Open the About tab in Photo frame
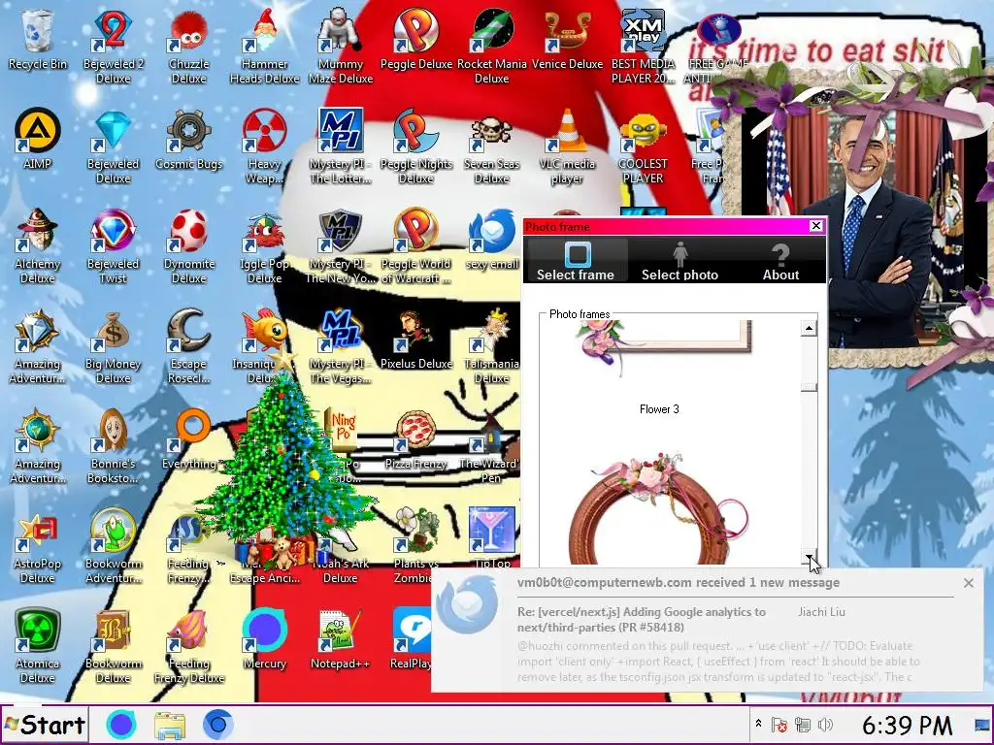The width and height of the screenshot is (994, 745). (x=780, y=261)
